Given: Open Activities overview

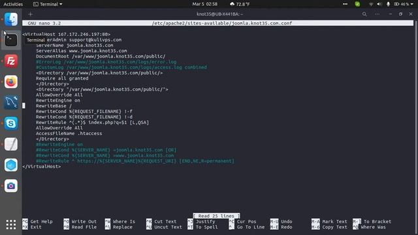Looking at the screenshot, I should 13,4.
